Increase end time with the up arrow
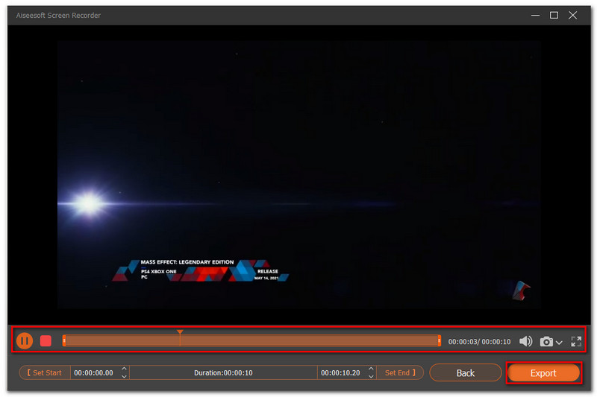 (371, 369)
